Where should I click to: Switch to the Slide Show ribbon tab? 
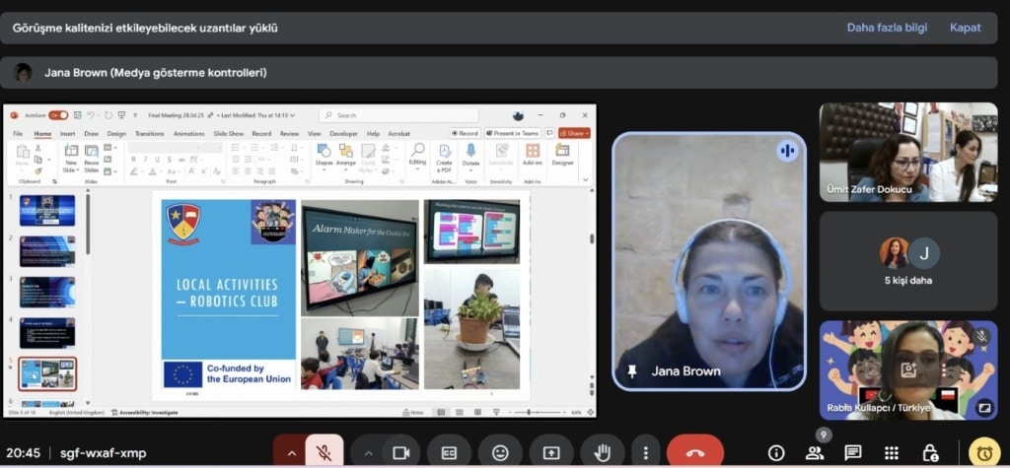[228, 133]
